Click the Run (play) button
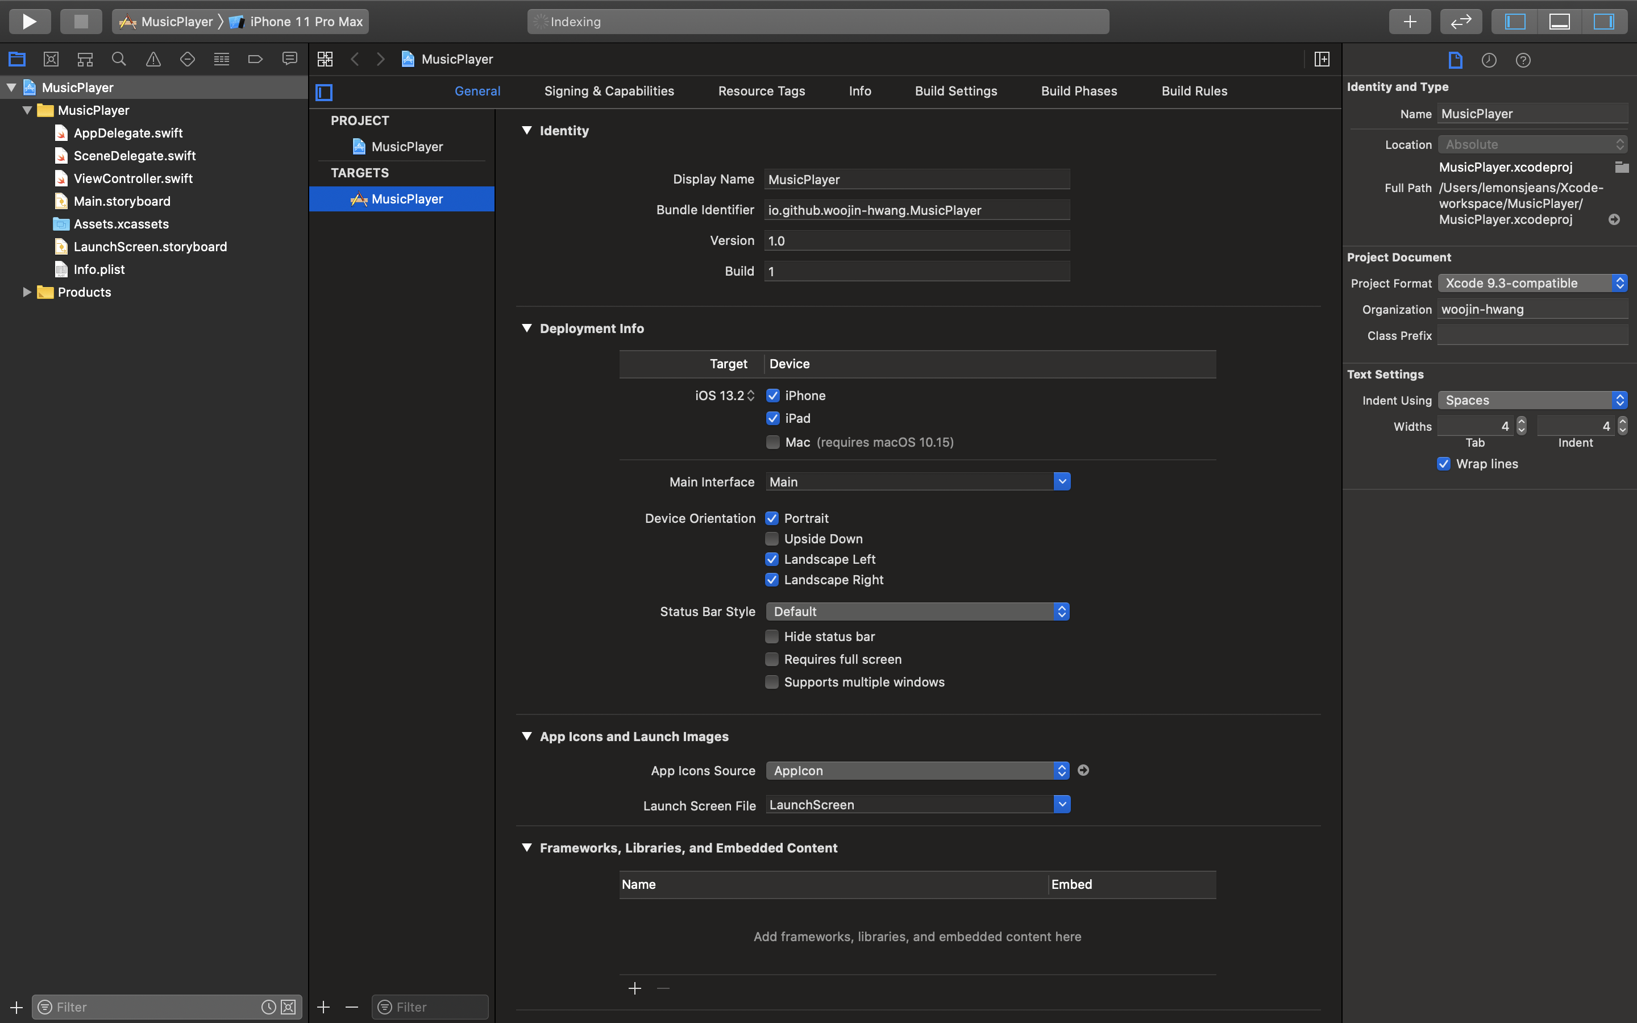 coord(29,21)
